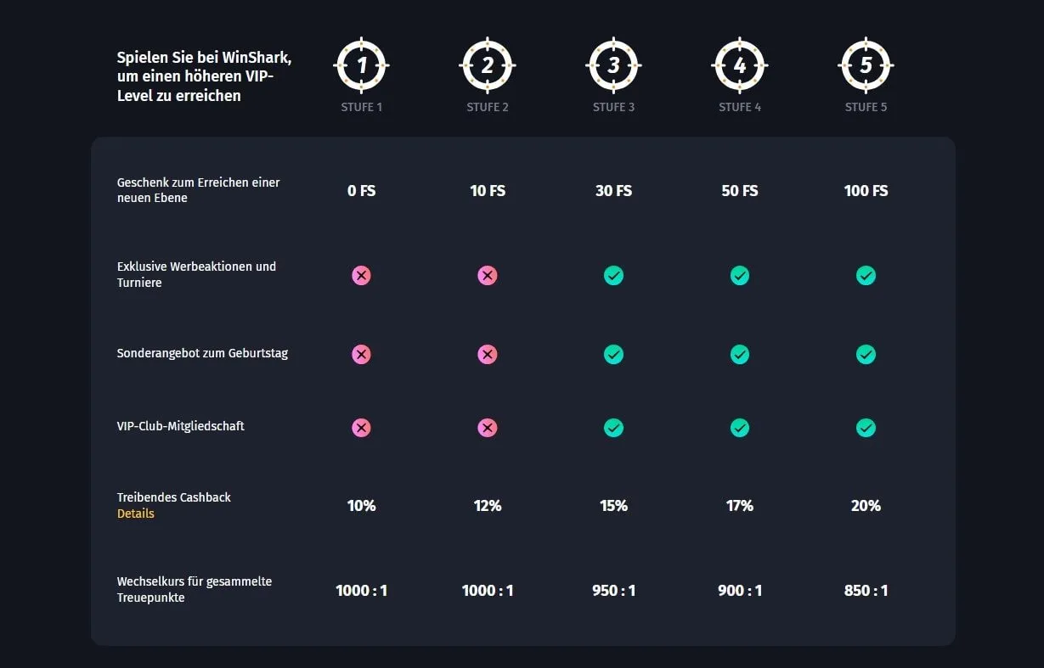This screenshot has width=1044, height=668.
Task: Select the STUFE 4 column header label
Action: point(739,107)
